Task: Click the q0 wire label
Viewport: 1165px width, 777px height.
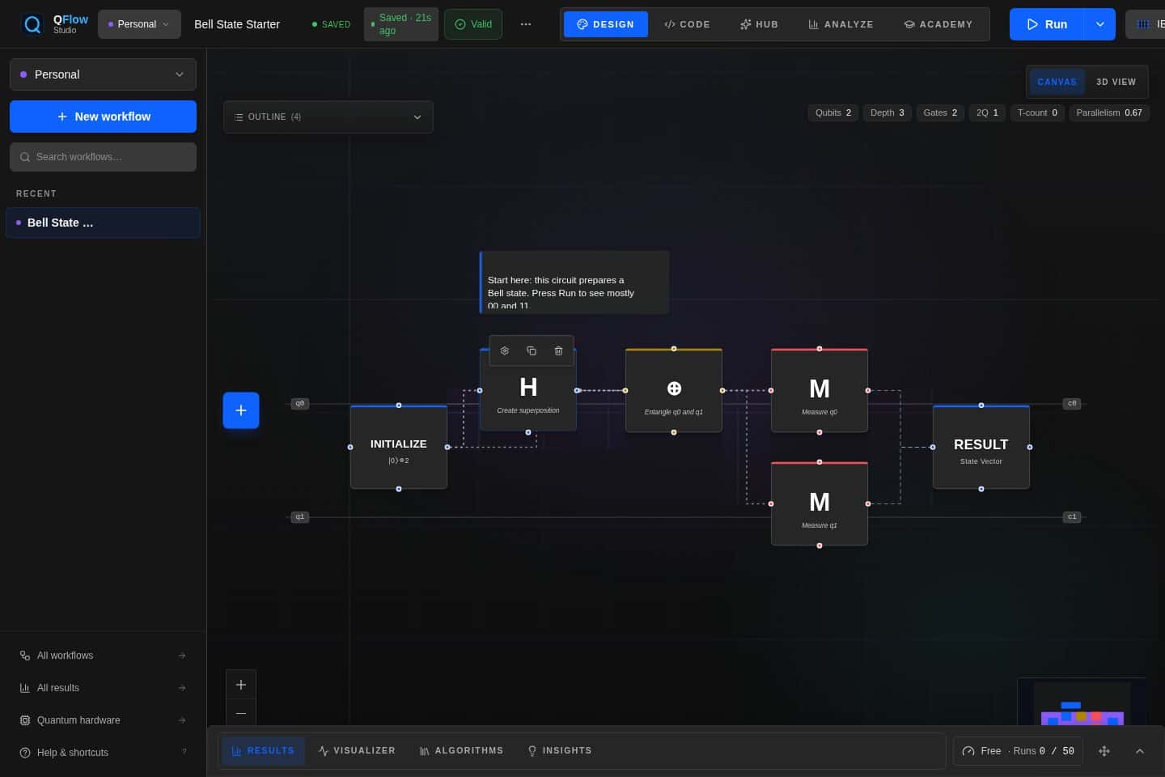Action: pos(300,403)
